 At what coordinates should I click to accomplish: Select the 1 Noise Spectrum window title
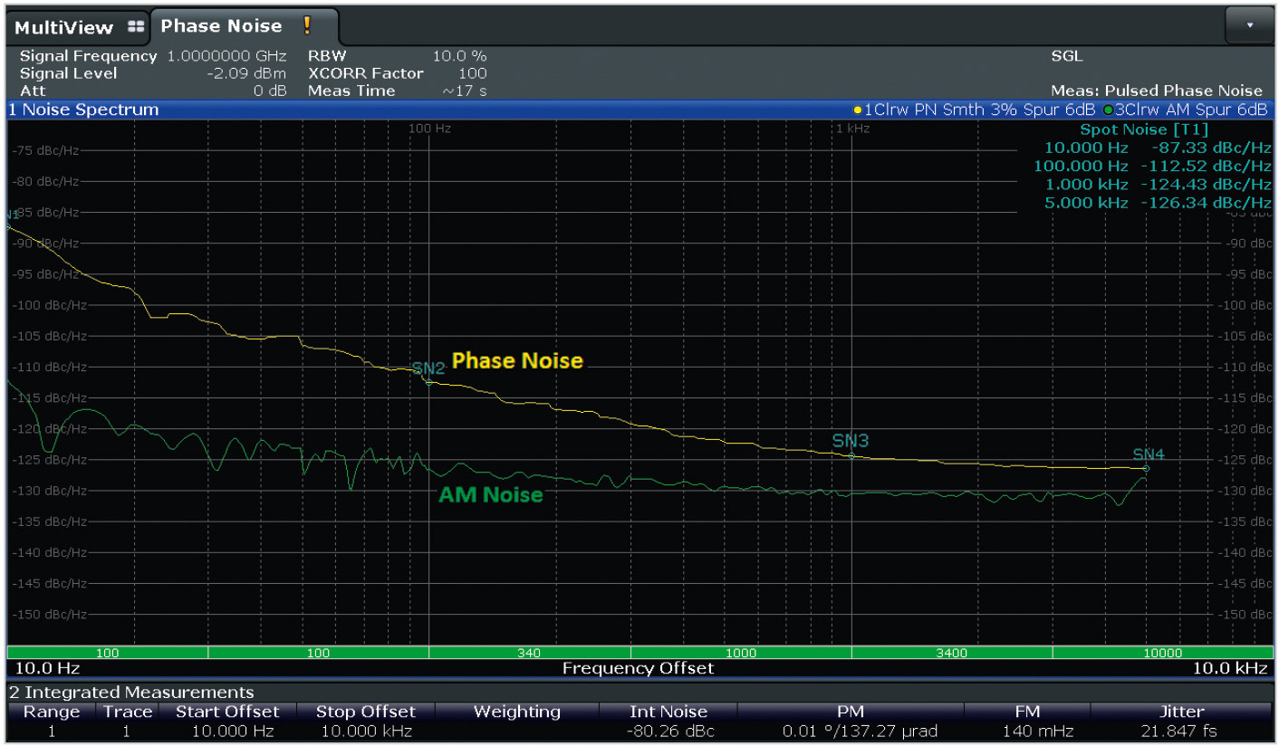[x=83, y=110]
